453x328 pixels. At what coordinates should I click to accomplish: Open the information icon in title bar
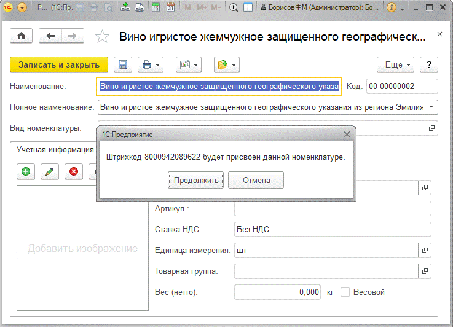coord(391,7)
